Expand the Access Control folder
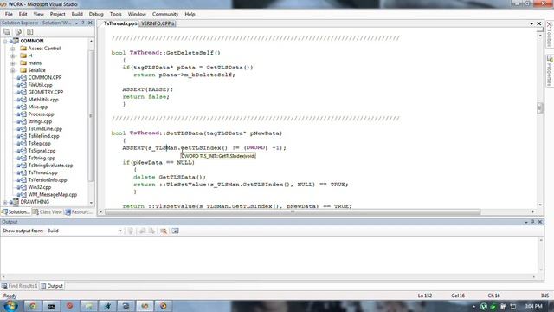This screenshot has height=312, width=554. pos(13,49)
